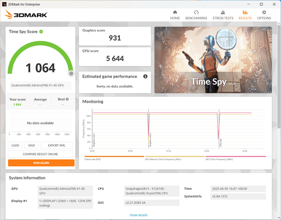Screen dimensions: 281x220
Task: Click the green Your score value 1 064
Action: 17,105
